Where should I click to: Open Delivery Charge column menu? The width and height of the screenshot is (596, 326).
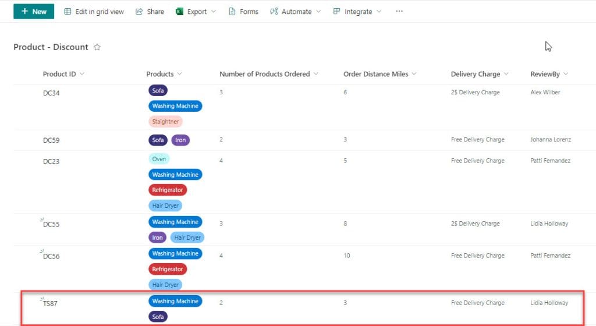point(506,74)
